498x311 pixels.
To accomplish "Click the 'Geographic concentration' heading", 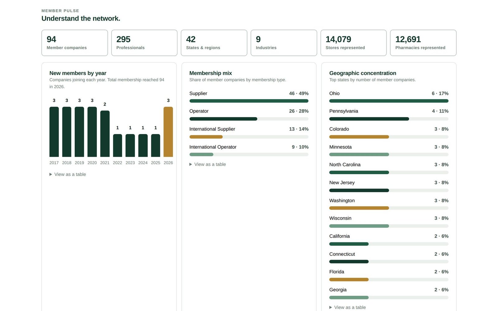I will [363, 73].
